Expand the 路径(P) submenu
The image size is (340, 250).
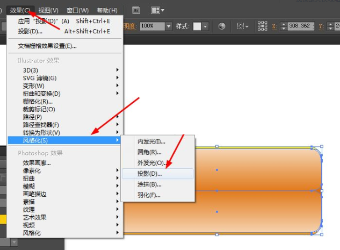point(65,117)
